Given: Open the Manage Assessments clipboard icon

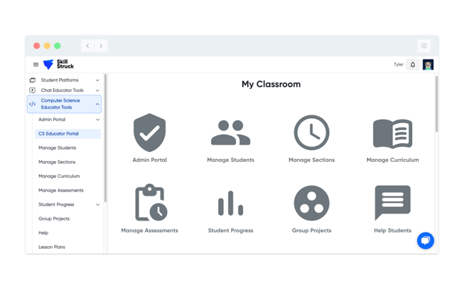Looking at the screenshot, I should [x=150, y=203].
